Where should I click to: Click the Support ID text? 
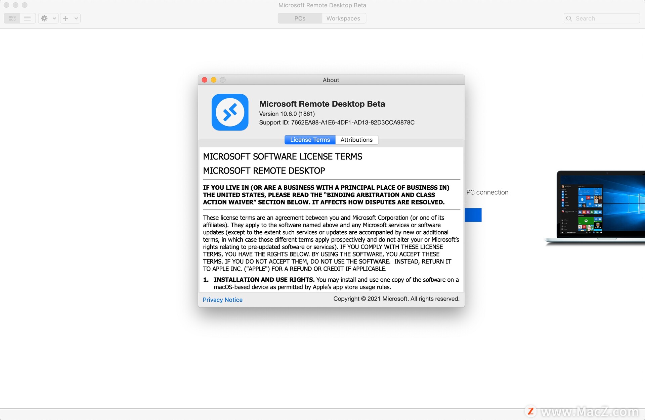(337, 122)
